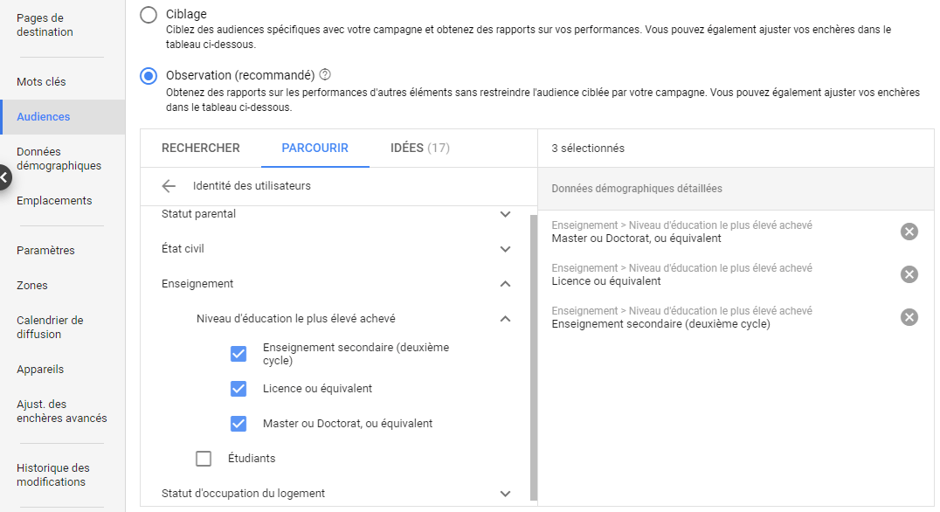The image size is (940, 512).
Task: Open help icon next to Observation
Action: point(325,75)
